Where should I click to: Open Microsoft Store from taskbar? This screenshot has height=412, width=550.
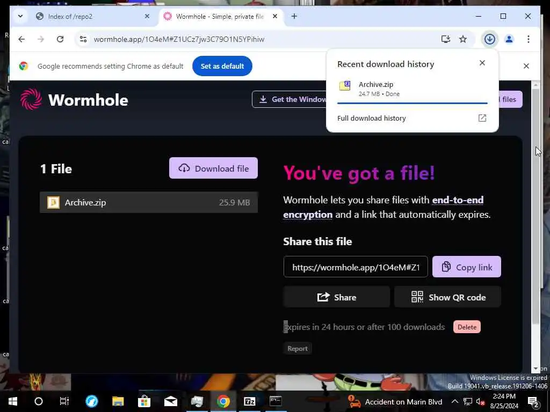click(x=144, y=401)
